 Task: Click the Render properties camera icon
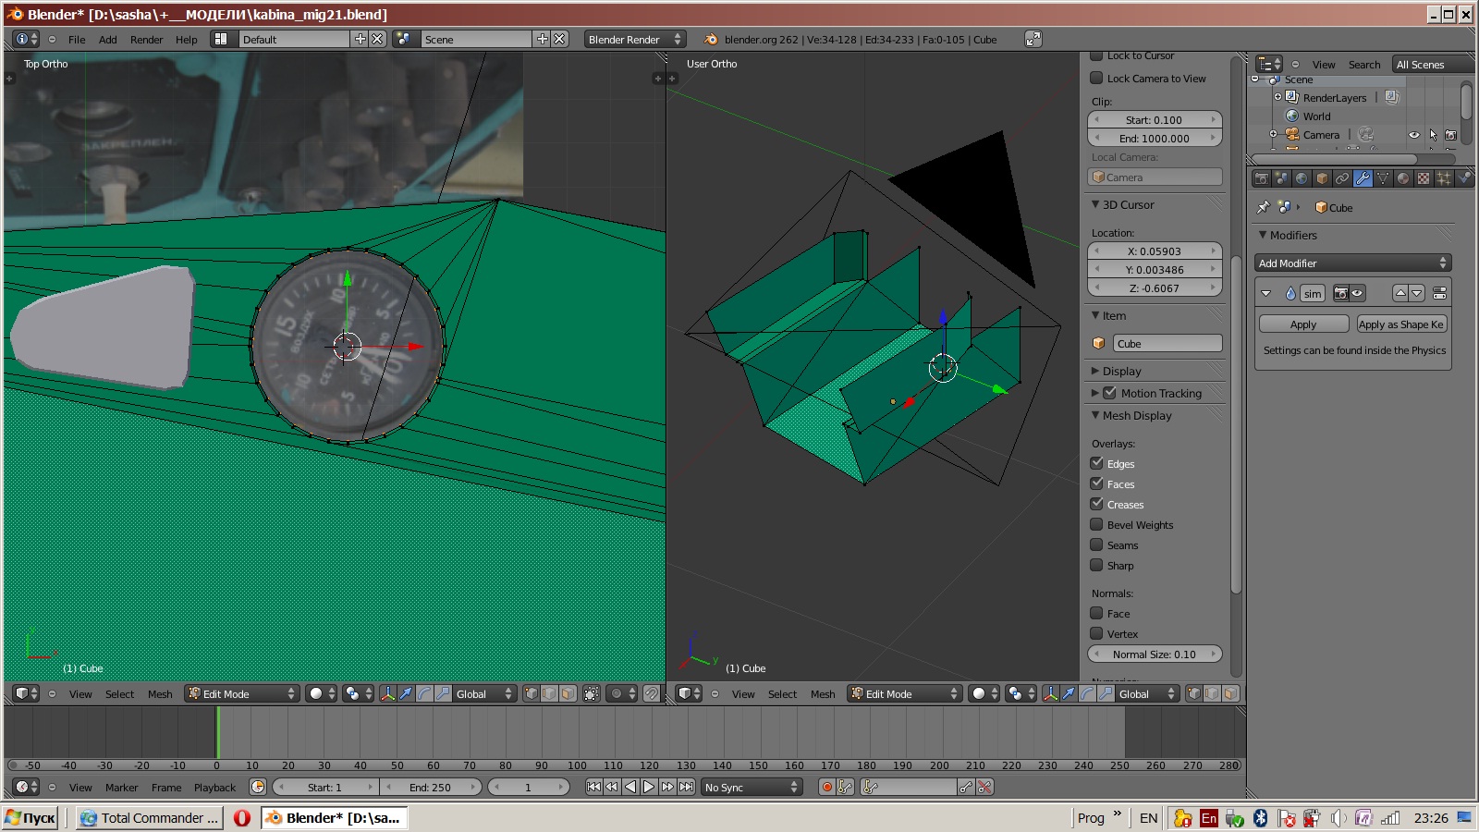click(x=1262, y=178)
